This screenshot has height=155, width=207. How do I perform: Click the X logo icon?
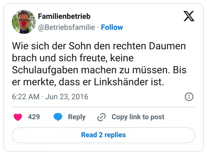(x=189, y=16)
